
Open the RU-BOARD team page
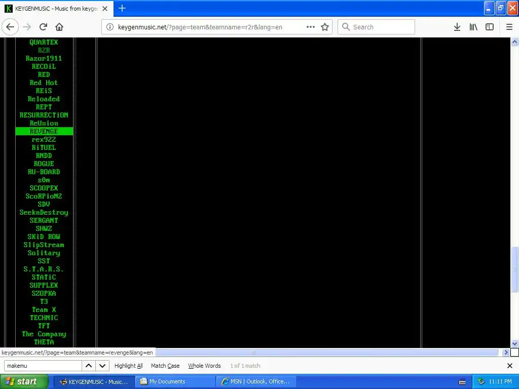(x=44, y=172)
